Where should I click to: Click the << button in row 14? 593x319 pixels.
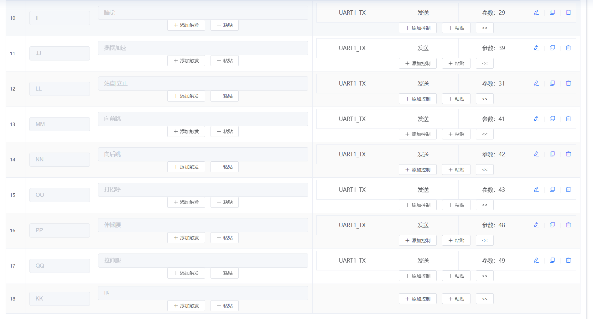(x=485, y=170)
